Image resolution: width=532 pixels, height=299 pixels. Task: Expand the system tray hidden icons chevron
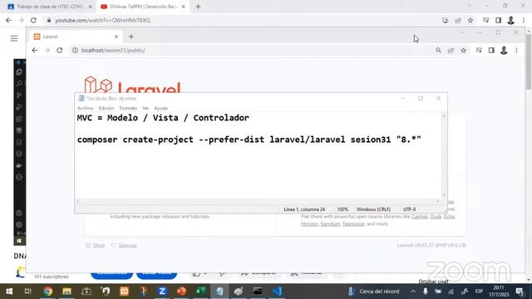(x=413, y=292)
